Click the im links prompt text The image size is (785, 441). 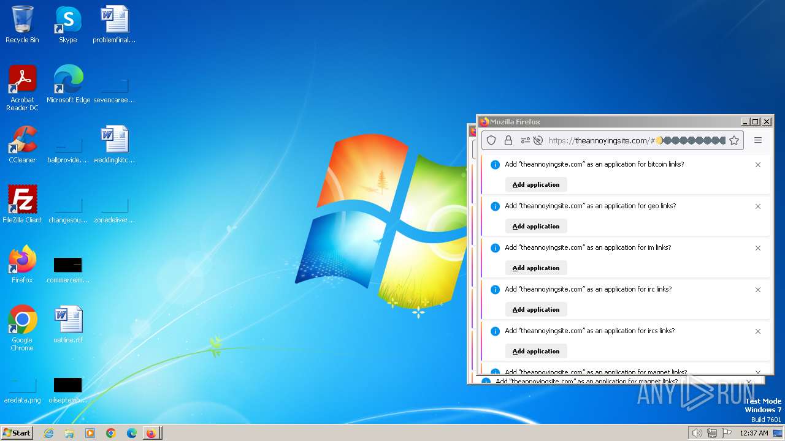coord(588,247)
